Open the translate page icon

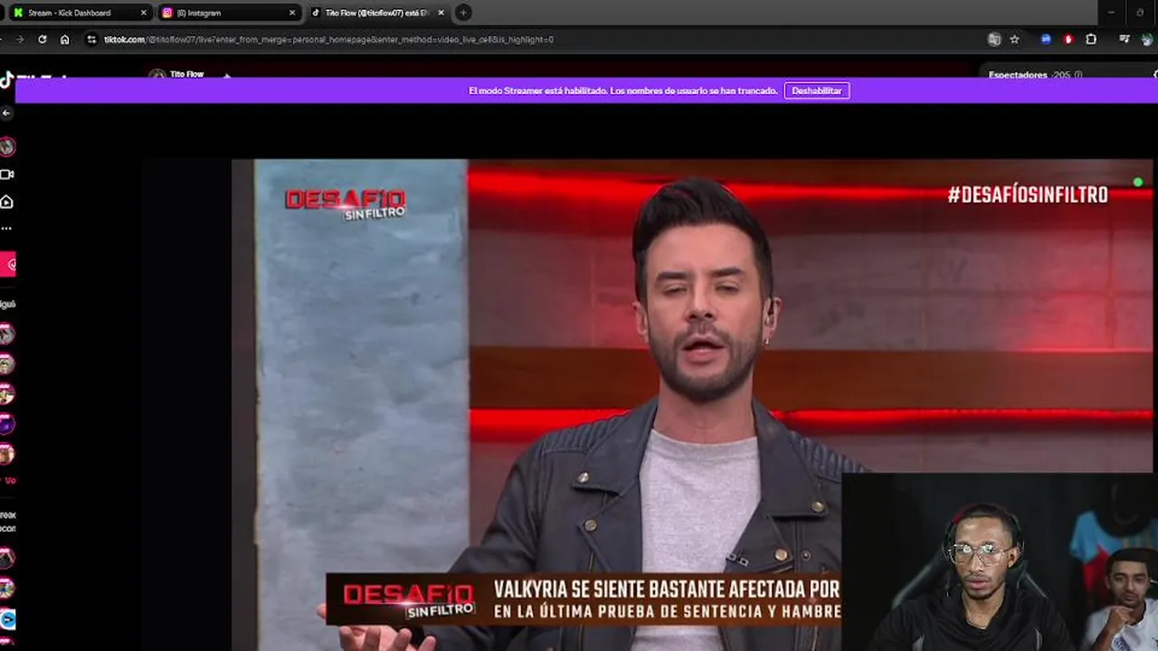pos(994,39)
